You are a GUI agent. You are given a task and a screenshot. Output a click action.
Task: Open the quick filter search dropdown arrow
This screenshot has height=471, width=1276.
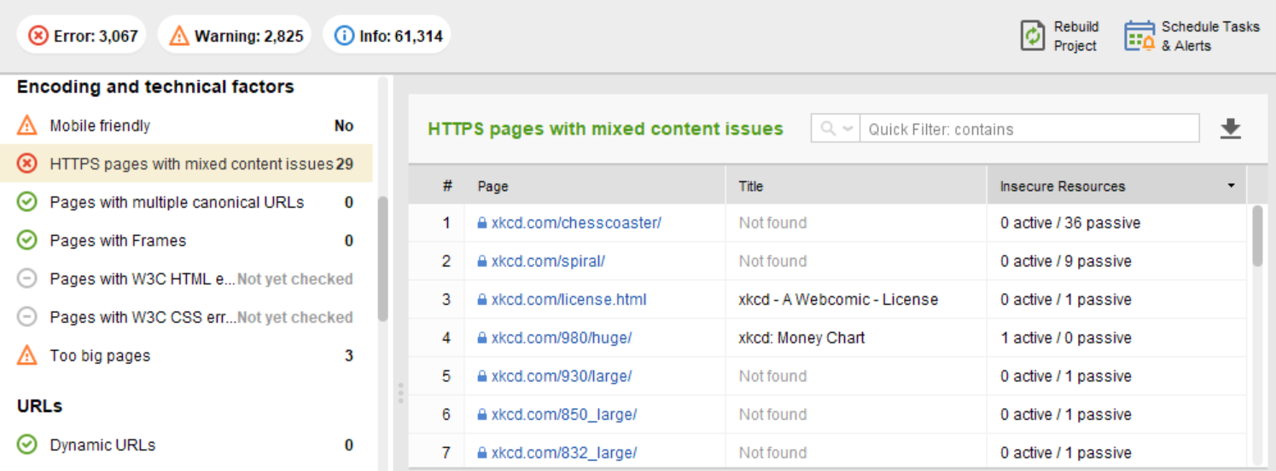(848, 129)
